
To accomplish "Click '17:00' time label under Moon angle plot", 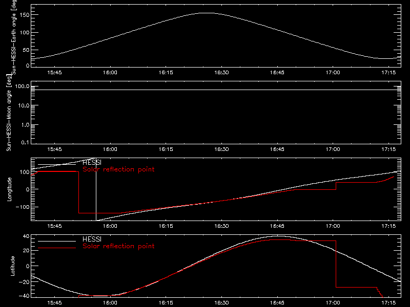I will pyautogui.click(x=333, y=149).
